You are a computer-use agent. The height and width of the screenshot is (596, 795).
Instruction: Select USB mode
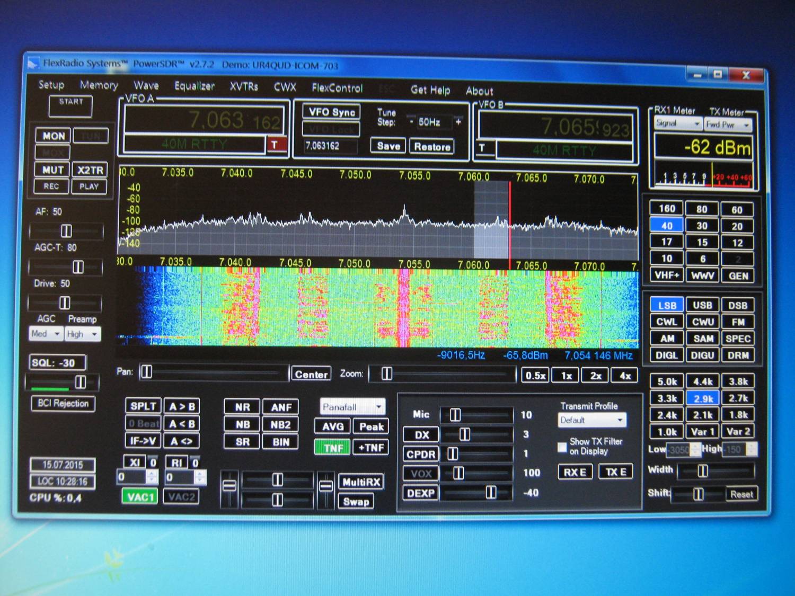(x=703, y=305)
